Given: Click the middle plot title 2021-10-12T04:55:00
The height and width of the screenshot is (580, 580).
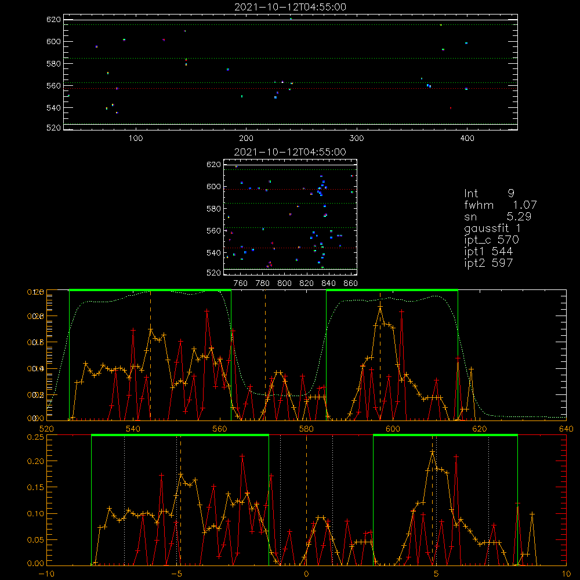Looking at the screenshot, I should [290, 152].
